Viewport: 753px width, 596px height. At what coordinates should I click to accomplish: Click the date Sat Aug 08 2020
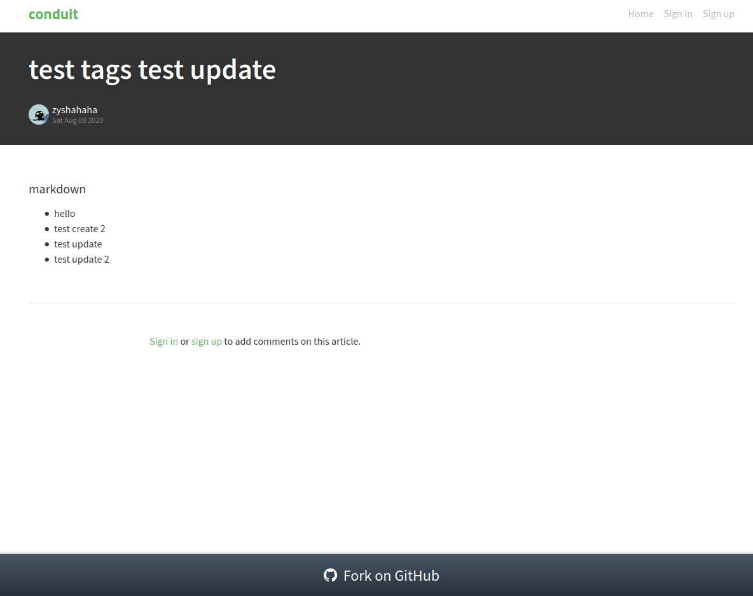point(78,121)
